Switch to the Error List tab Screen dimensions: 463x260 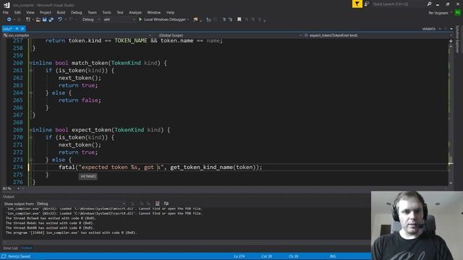point(11,248)
